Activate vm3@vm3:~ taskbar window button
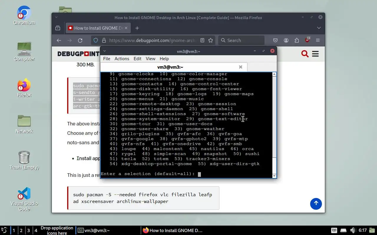 tap(108, 231)
